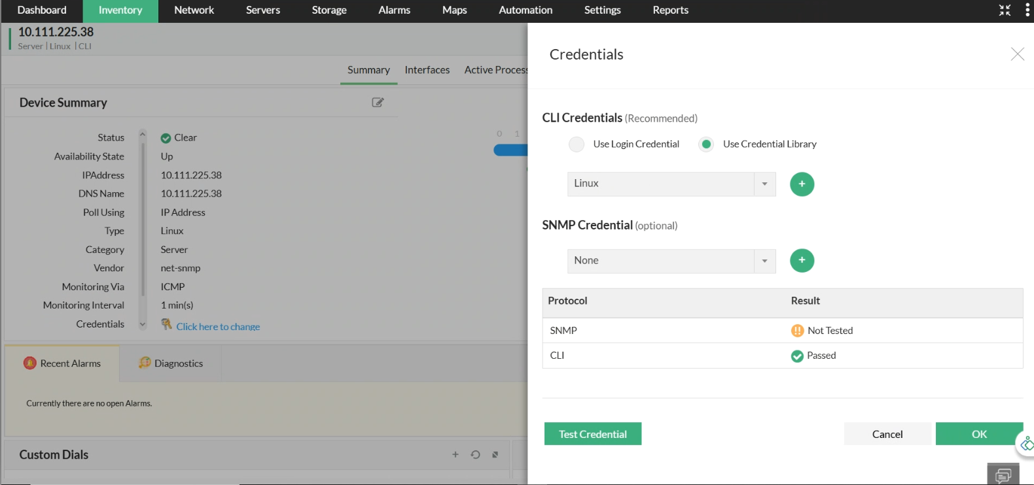This screenshot has height=485, width=1034.
Task: Refresh the Custom Dials section
Action: (476, 454)
